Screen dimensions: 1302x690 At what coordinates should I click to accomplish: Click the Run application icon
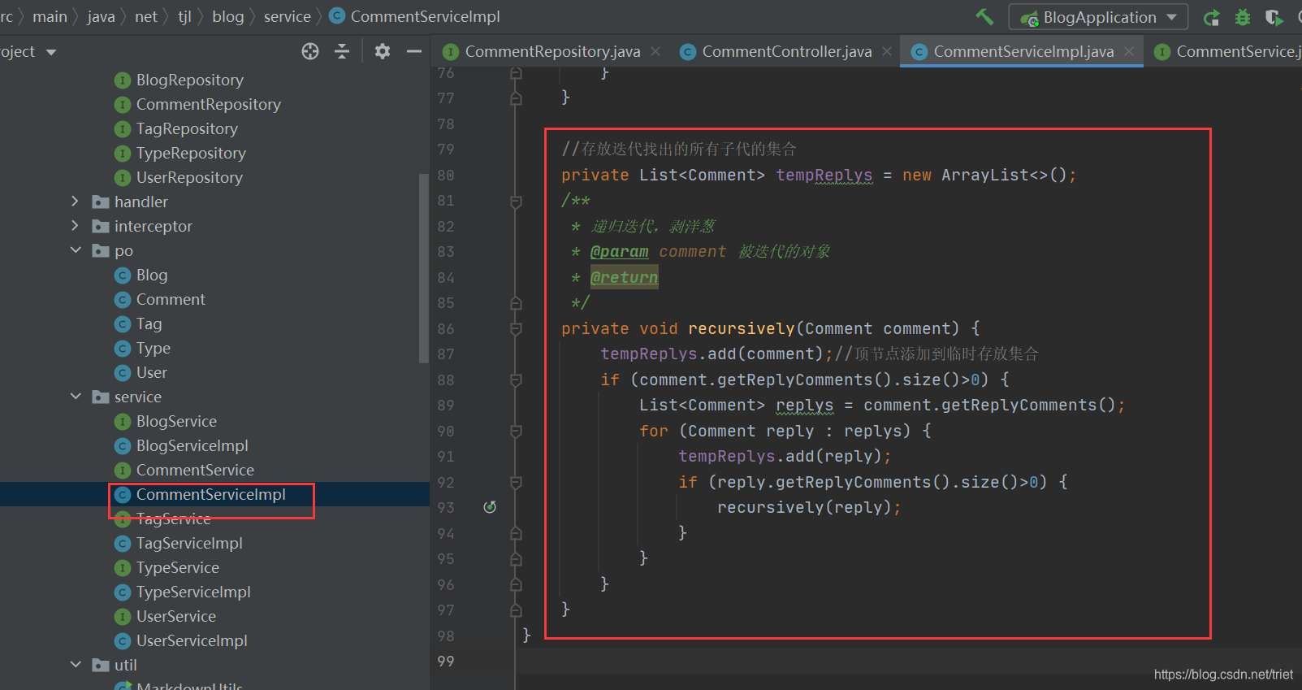[x=1211, y=17]
